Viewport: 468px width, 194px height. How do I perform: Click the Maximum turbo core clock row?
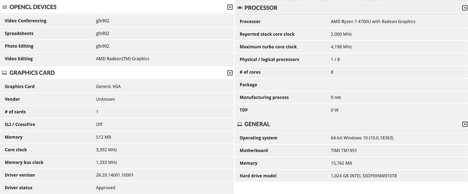[351, 47]
